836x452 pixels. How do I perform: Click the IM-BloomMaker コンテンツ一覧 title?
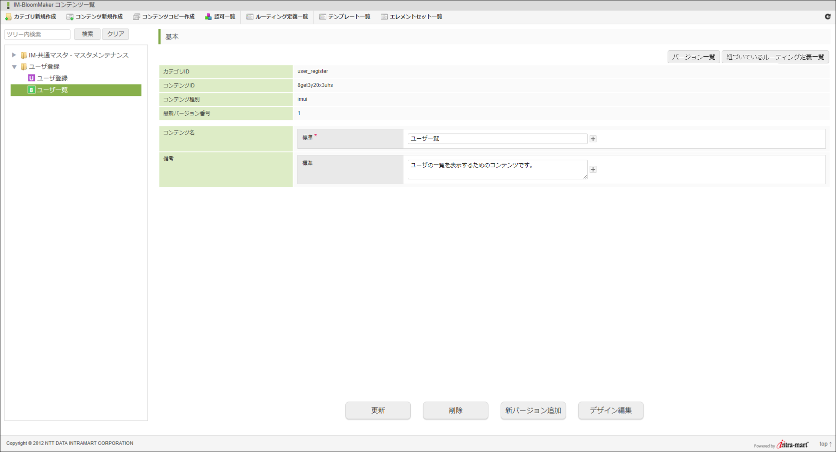54,5
